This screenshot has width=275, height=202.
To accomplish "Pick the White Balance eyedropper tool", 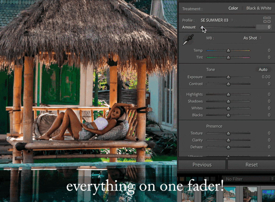I will [x=188, y=40].
